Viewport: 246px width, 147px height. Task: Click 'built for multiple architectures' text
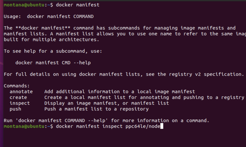[x=51, y=40]
